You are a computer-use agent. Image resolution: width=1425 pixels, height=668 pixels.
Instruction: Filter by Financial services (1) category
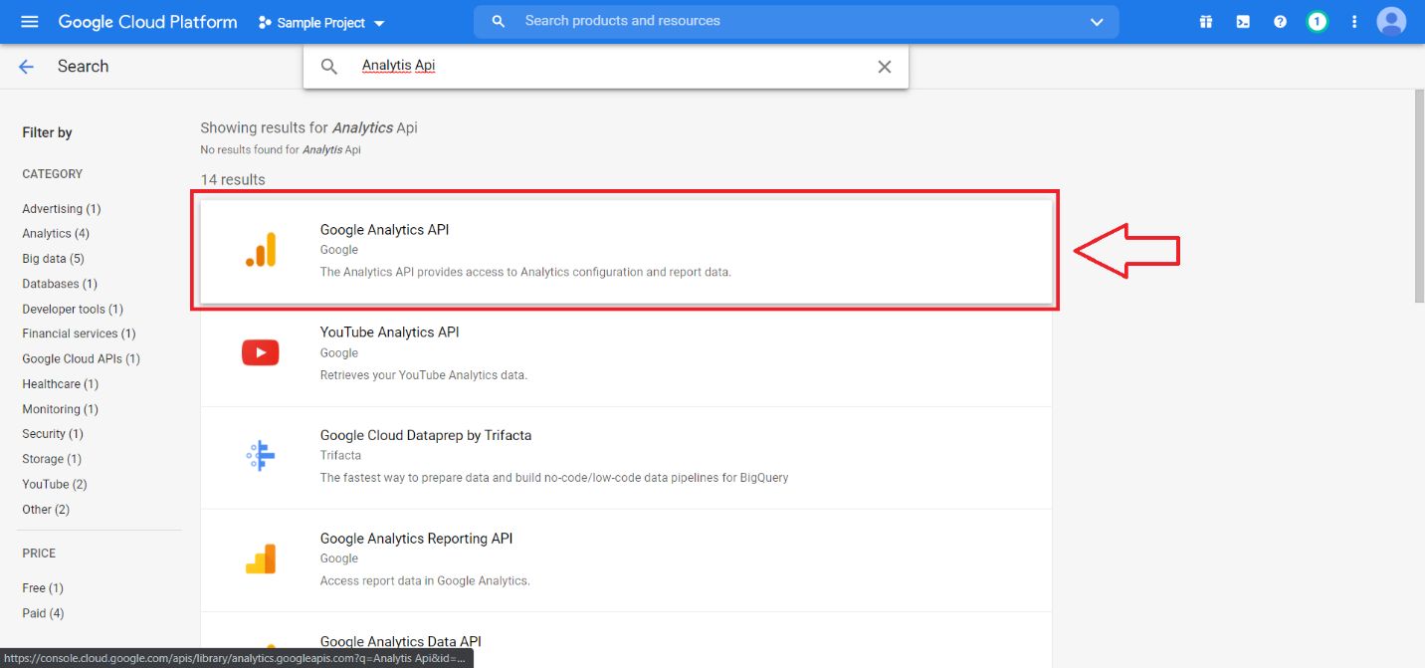79,334
